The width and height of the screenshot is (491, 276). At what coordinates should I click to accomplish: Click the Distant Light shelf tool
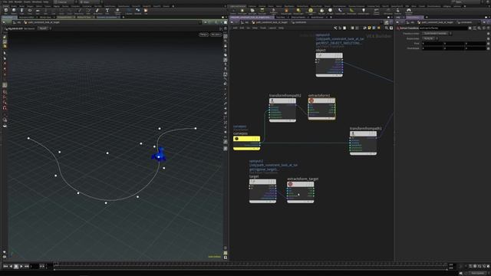pyautogui.click(x=298, y=11)
